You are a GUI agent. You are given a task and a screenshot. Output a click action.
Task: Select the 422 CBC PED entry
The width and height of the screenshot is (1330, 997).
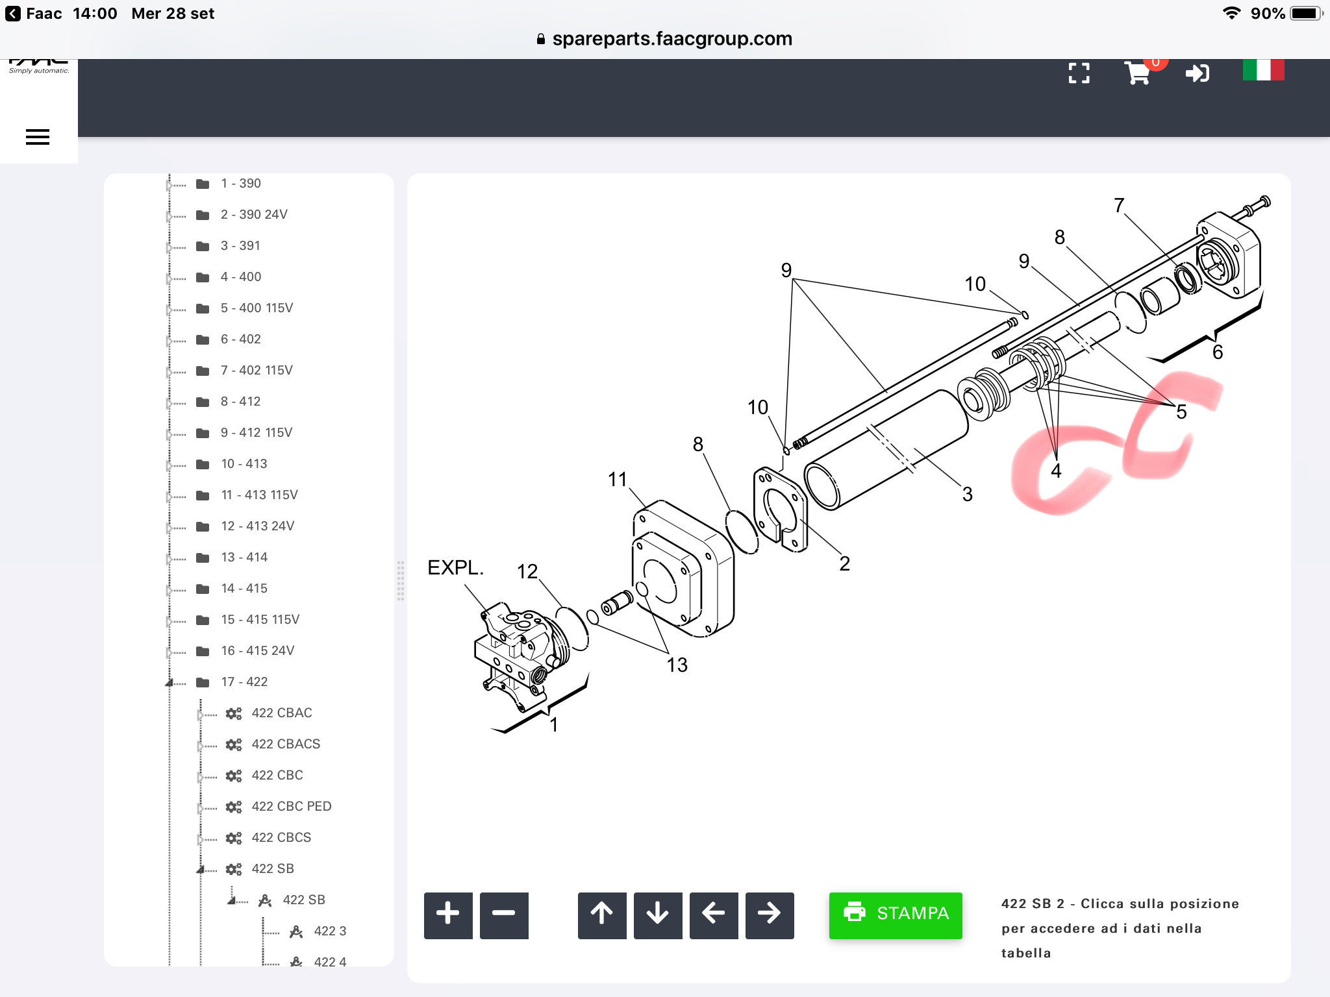tap(291, 807)
